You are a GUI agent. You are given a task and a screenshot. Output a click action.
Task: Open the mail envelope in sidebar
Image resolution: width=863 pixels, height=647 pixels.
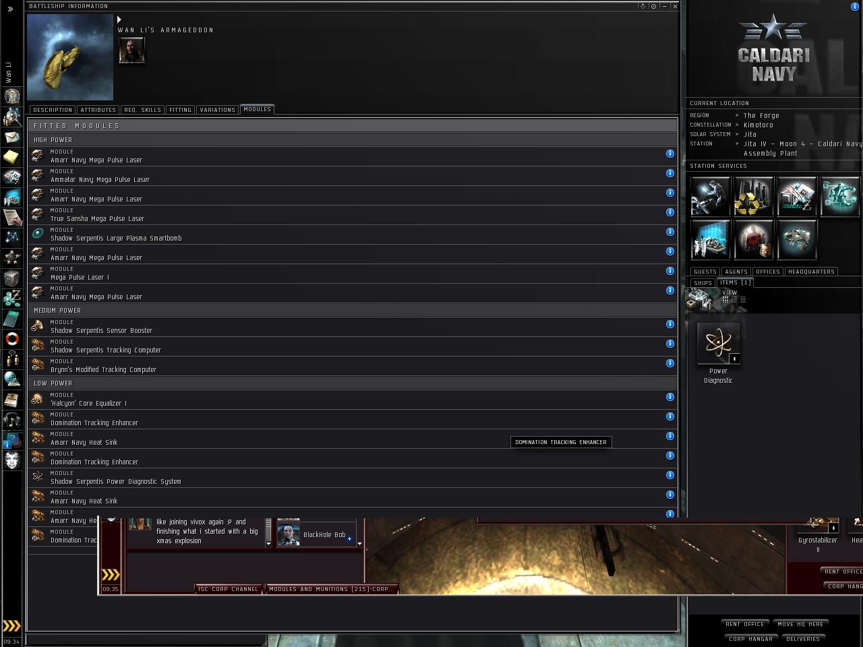tap(12, 137)
